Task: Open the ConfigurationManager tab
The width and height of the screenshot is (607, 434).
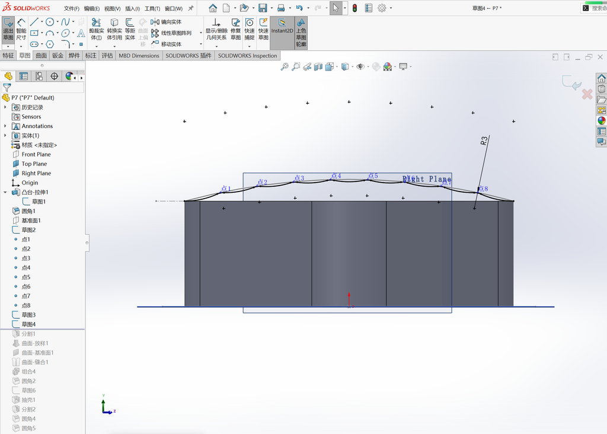Action: pos(39,76)
